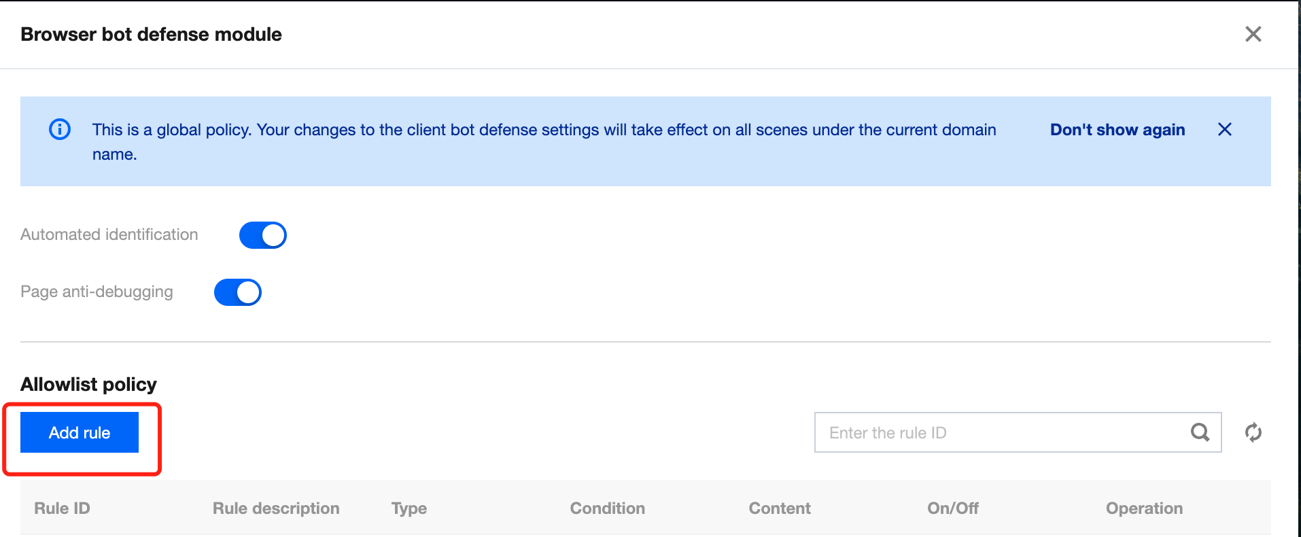Refresh the allowlist rule table
The image size is (1301, 537).
1253,432
